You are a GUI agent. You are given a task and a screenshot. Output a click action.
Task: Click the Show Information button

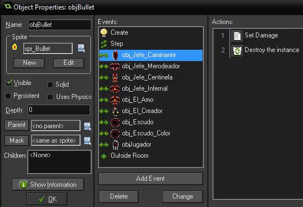48,185
